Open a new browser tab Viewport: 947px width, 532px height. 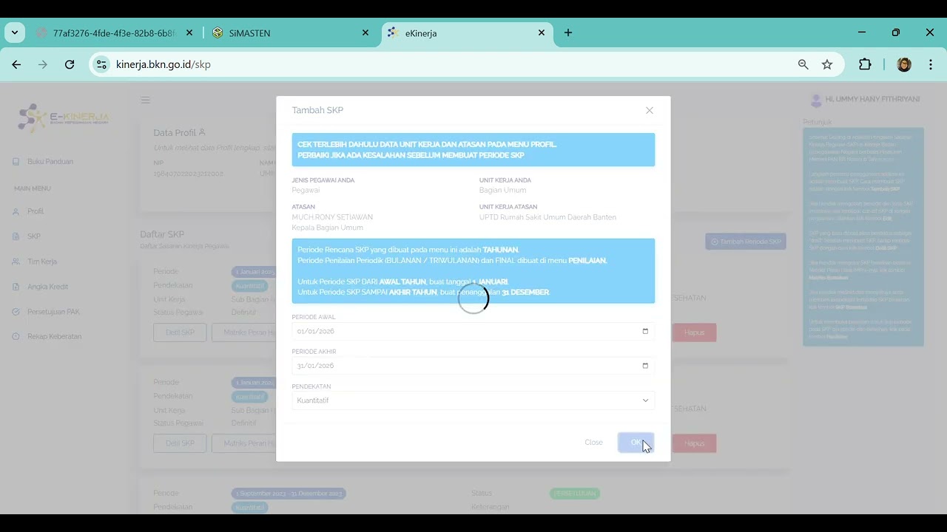click(568, 33)
